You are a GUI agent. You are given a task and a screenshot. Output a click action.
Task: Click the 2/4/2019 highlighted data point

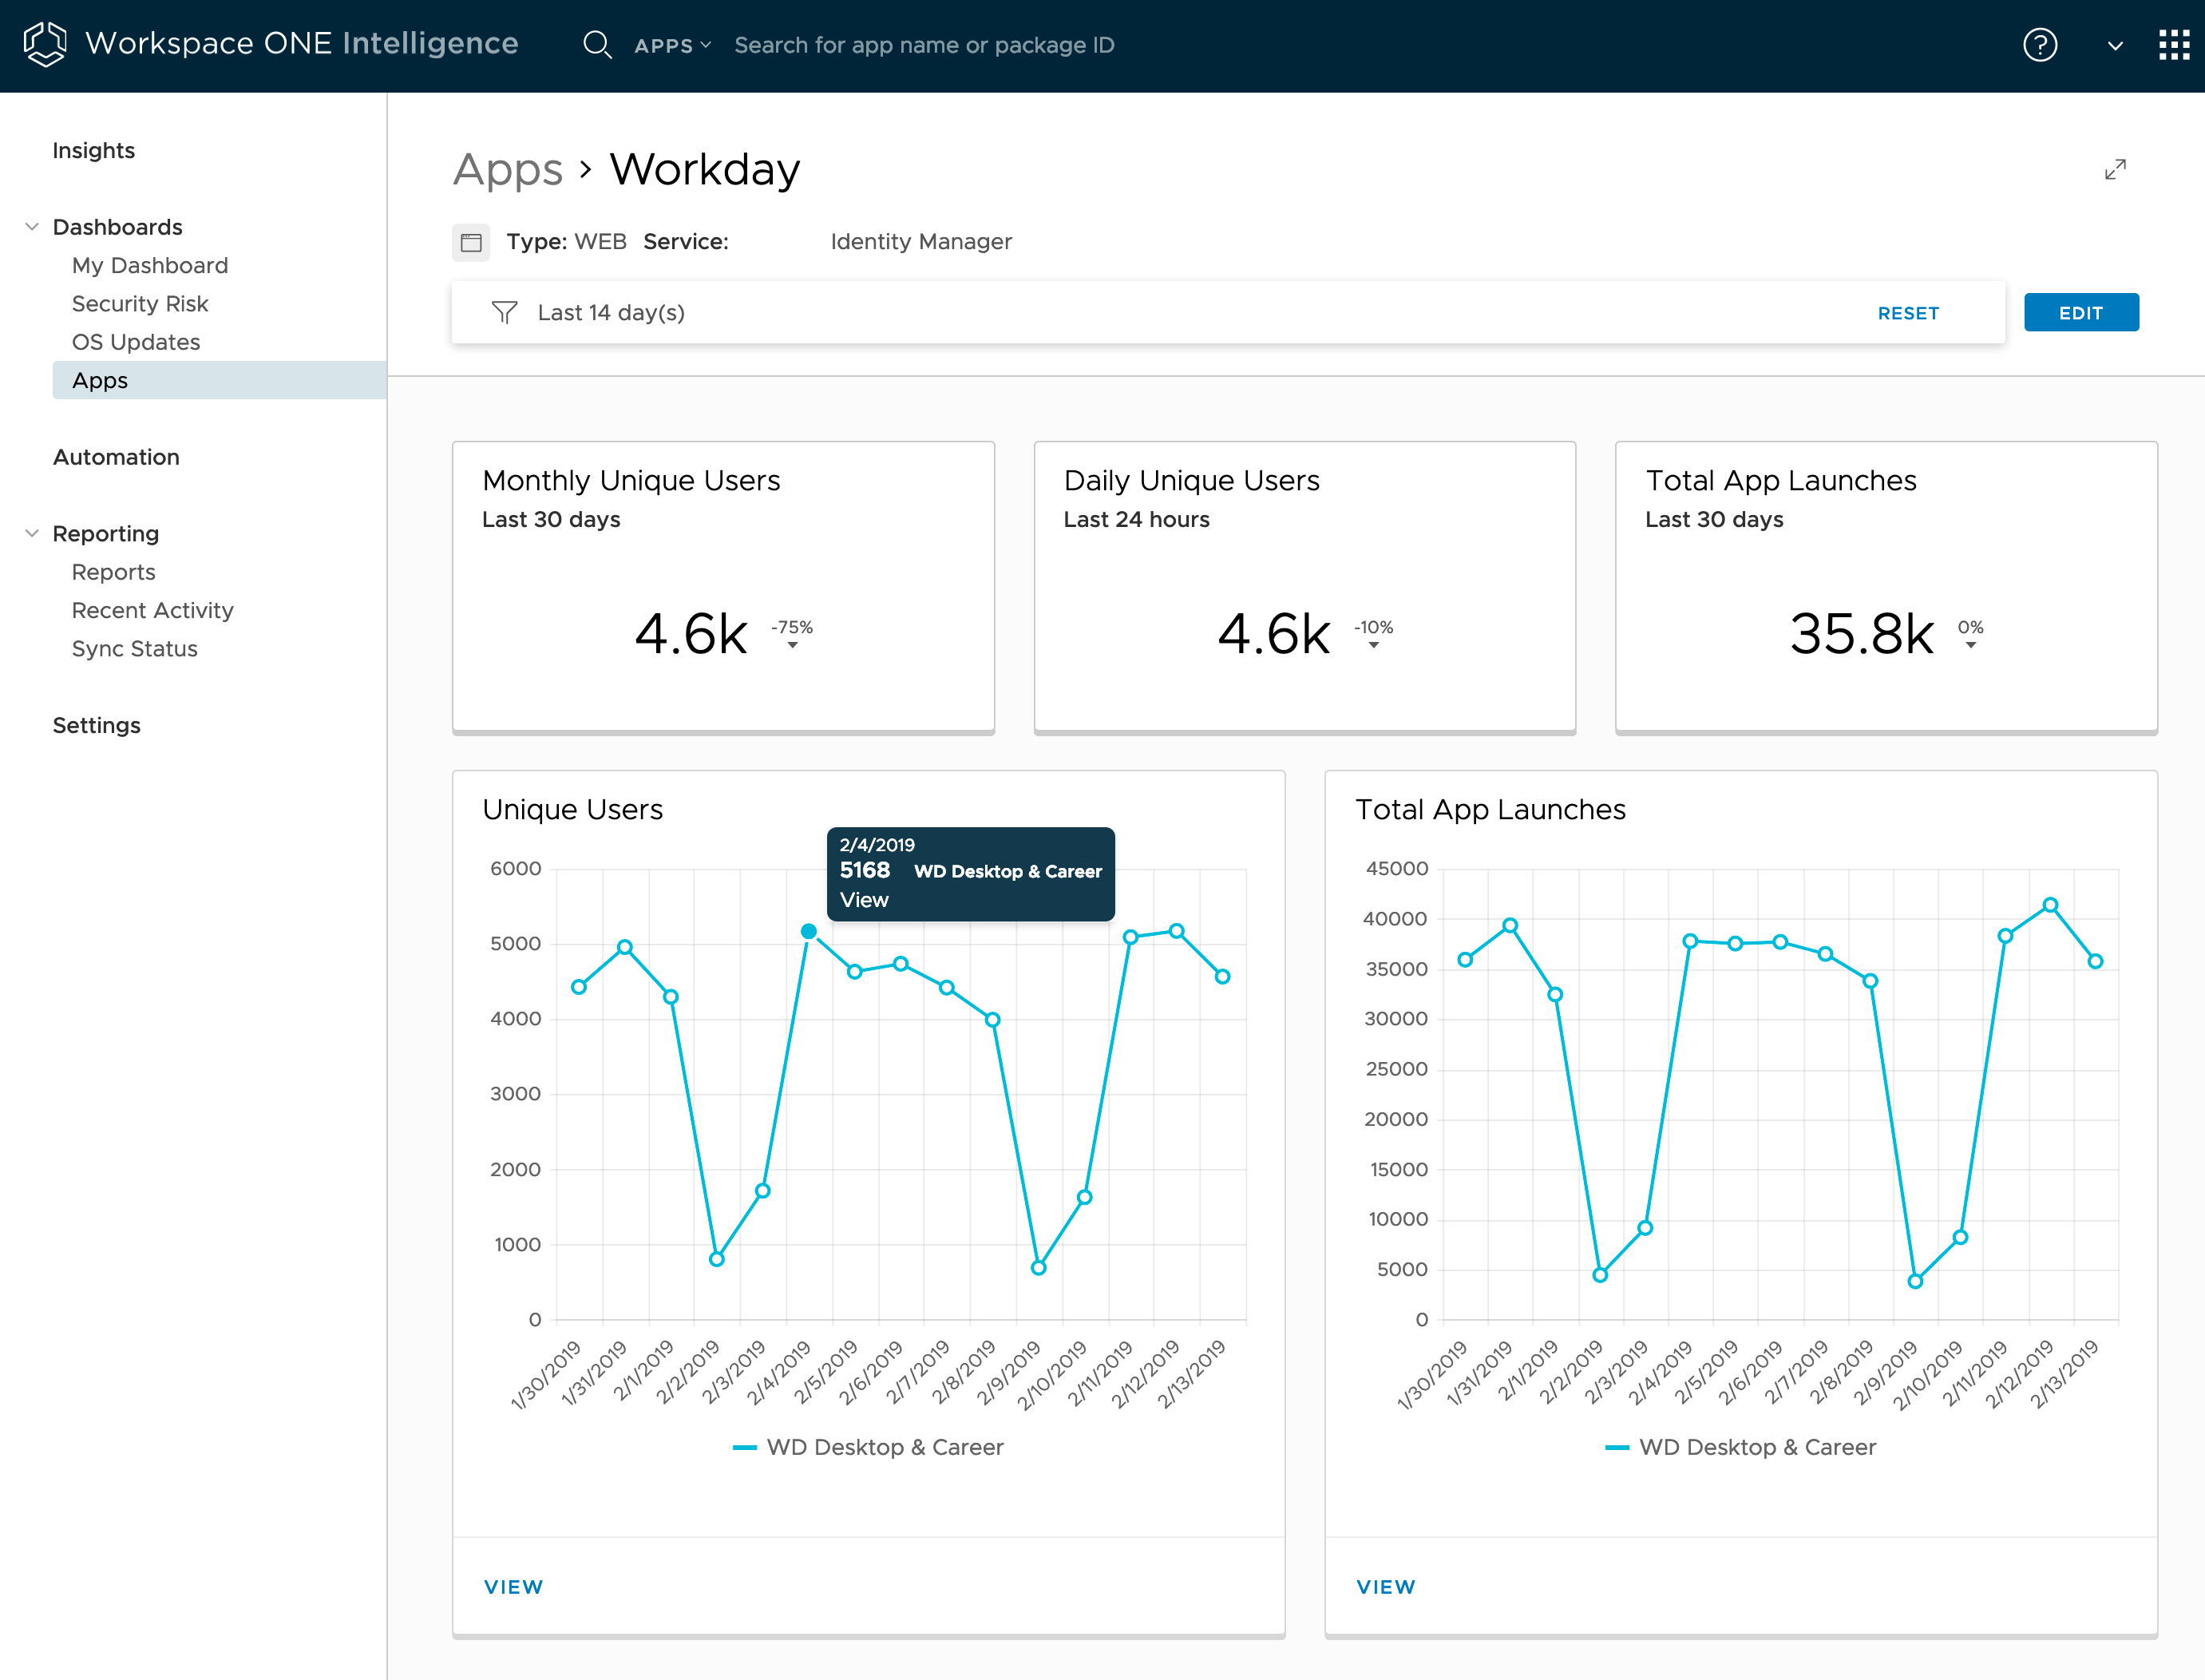[809, 931]
